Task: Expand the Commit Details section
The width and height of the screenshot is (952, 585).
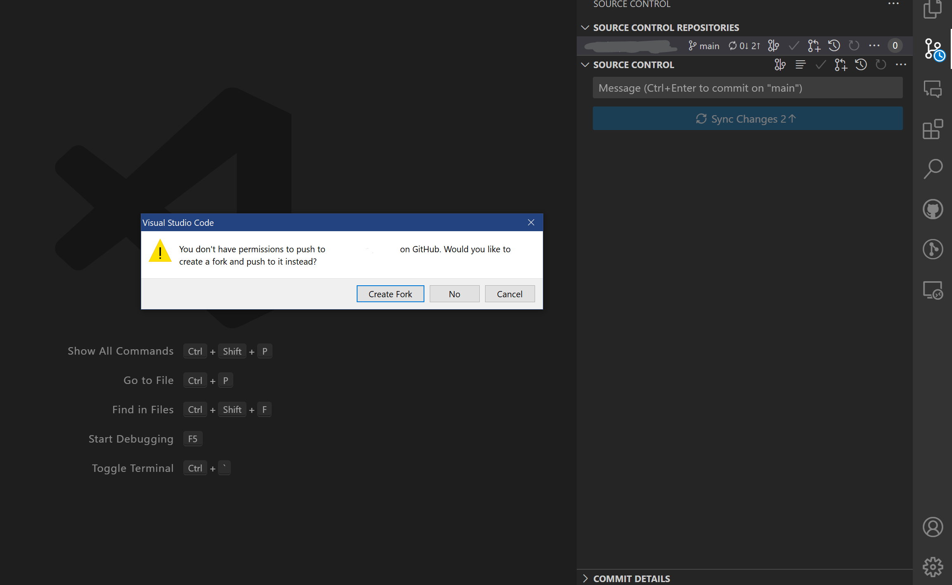Action: pos(585,578)
